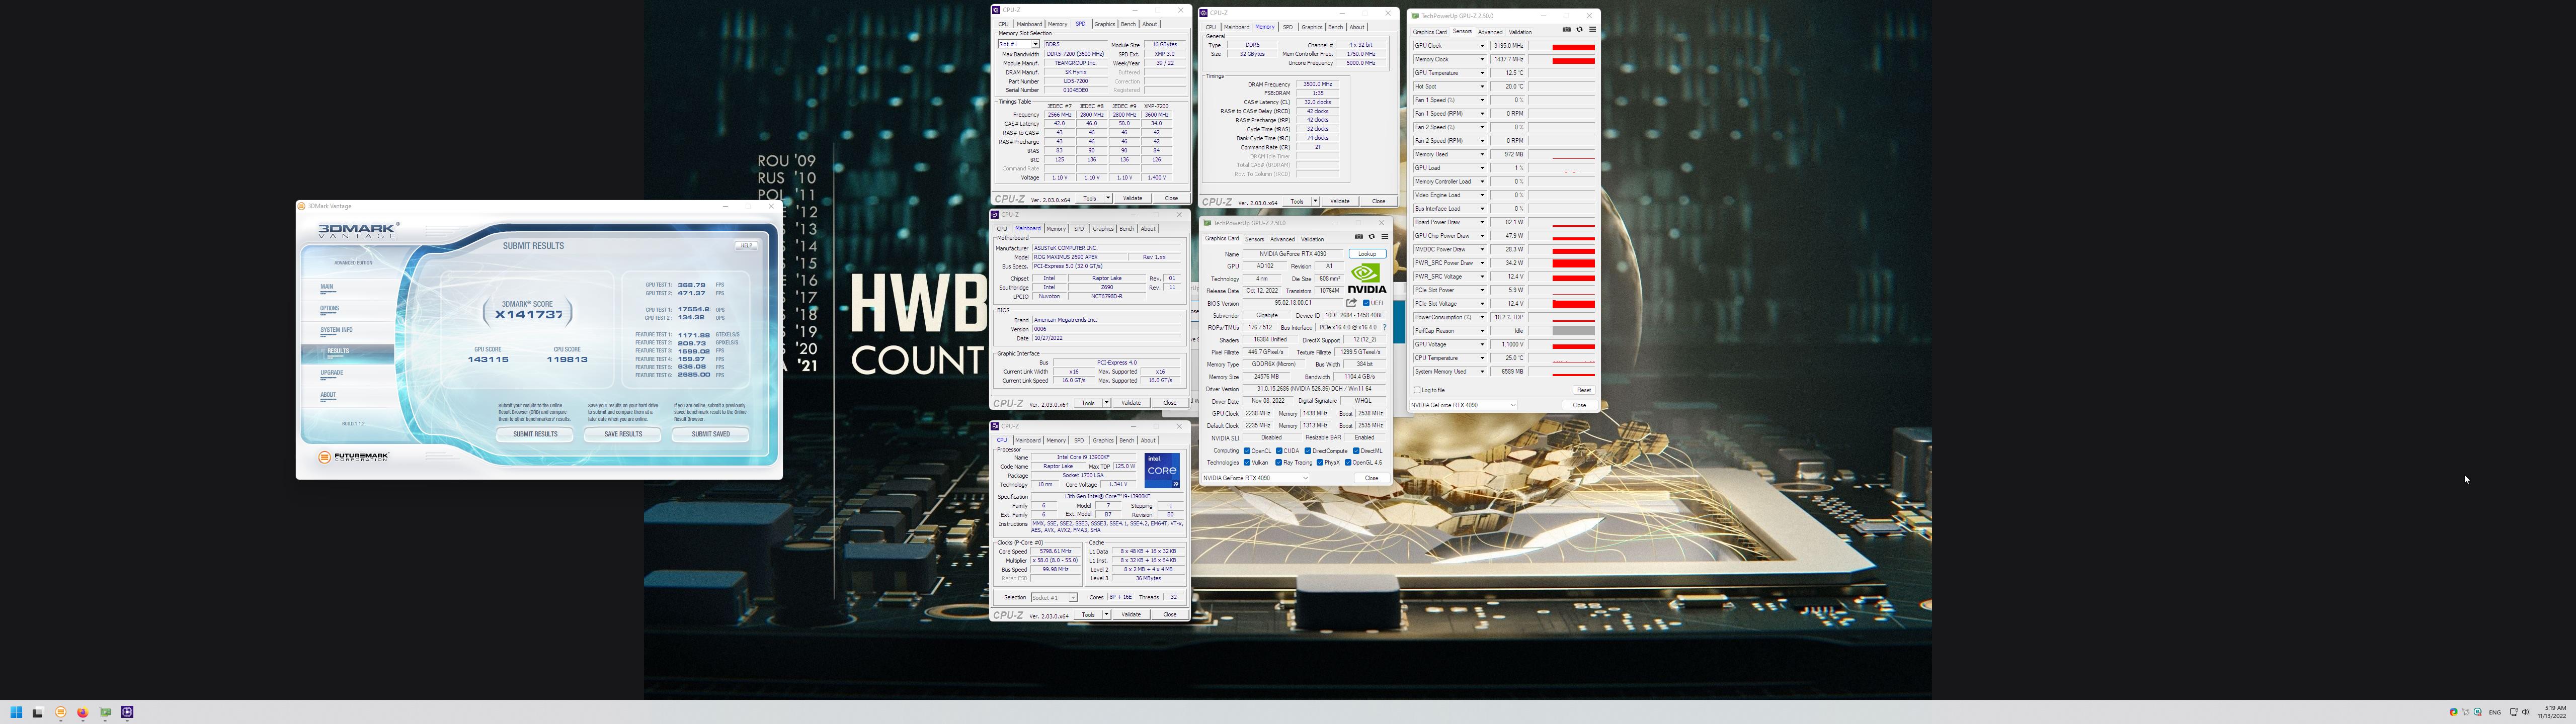This screenshot has width=2576, height=724.
Task: Toggle the DirectCompute checkbox
Action: (x=1308, y=451)
